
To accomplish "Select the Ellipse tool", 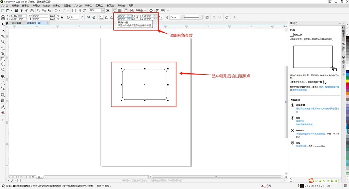I will point(3,64).
